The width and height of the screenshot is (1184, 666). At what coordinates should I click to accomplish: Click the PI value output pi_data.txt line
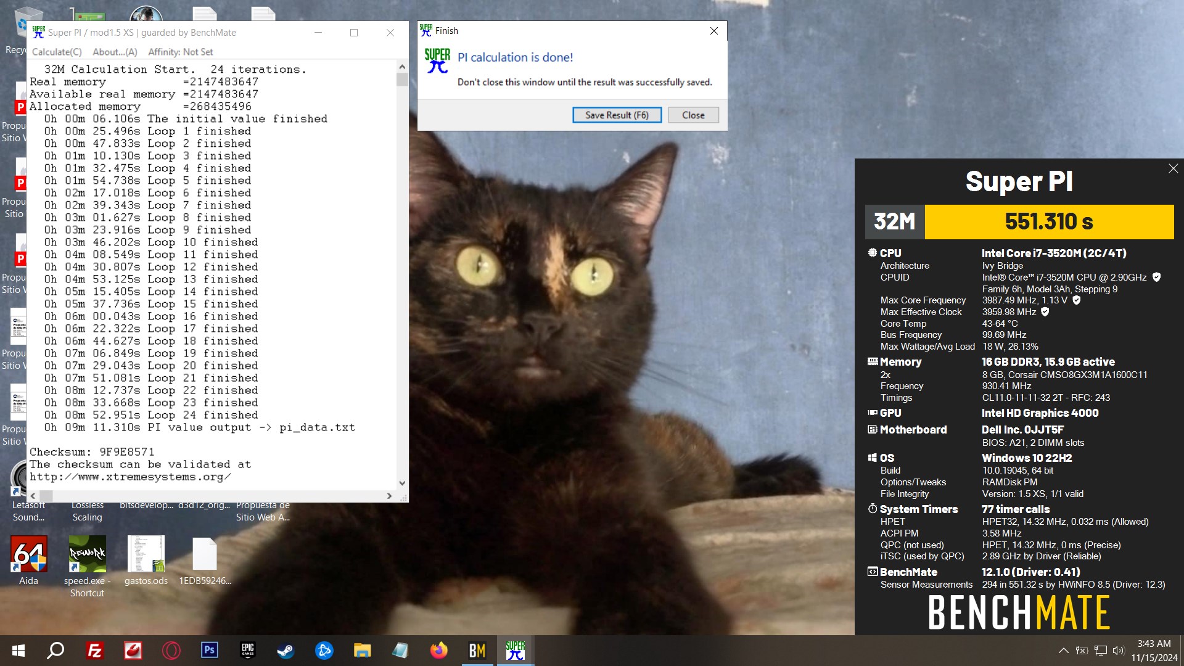(199, 427)
